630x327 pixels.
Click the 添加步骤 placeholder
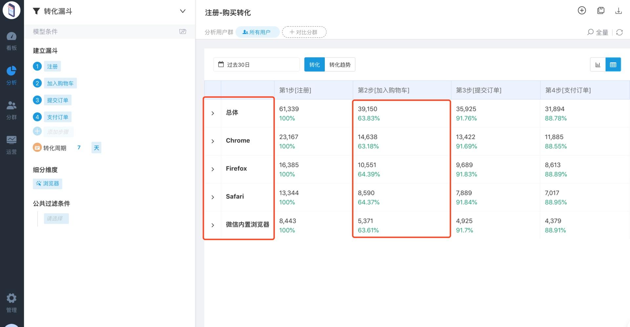pyautogui.click(x=58, y=132)
